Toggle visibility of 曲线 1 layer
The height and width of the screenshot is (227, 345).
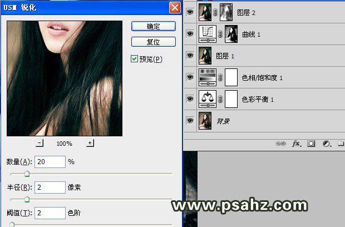click(190, 34)
